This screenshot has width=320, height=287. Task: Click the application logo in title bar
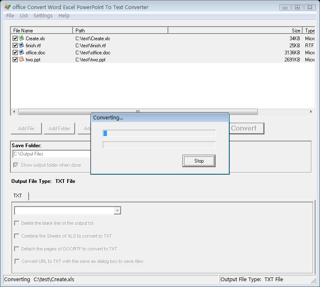tap(7, 7)
